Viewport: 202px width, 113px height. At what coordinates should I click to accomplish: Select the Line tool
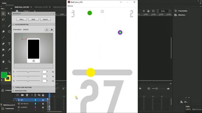click(3, 38)
